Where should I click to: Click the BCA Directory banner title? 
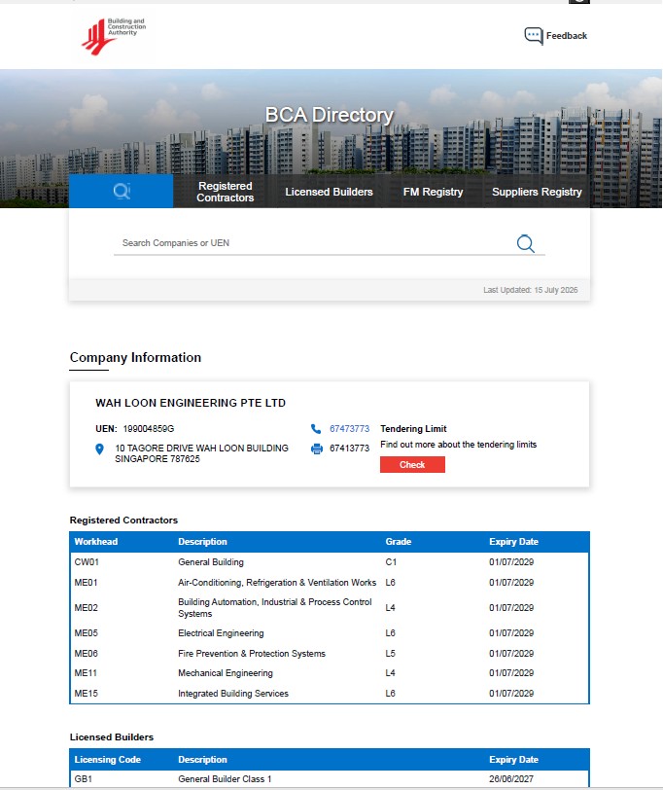tap(330, 115)
